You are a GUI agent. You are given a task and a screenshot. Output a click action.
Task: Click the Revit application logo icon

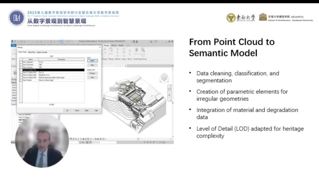click(x=12, y=42)
